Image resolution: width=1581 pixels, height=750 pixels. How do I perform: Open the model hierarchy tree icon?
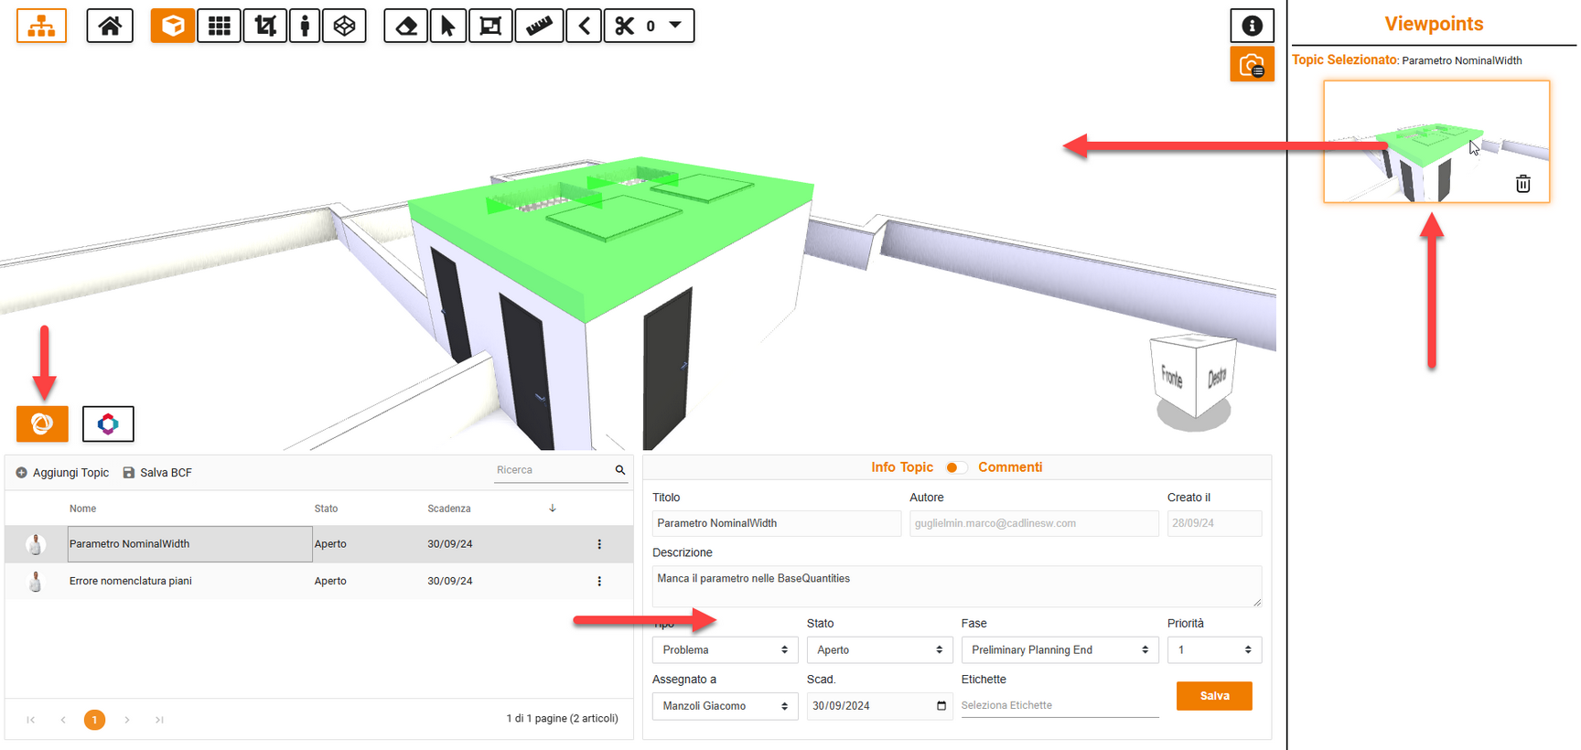(x=41, y=26)
